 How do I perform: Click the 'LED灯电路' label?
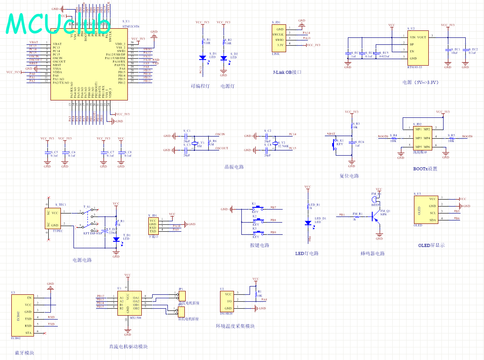tap(307, 253)
